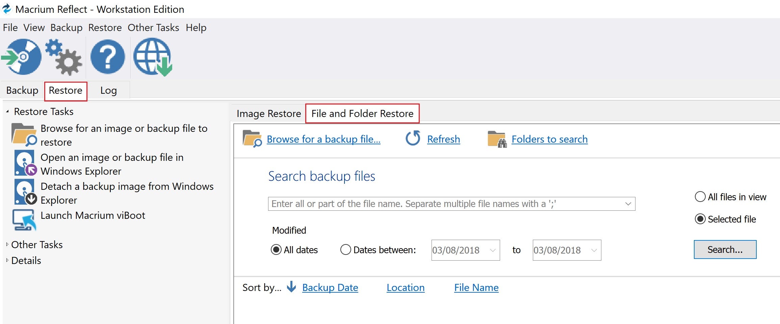Image resolution: width=780 pixels, height=324 pixels.
Task: Switch to the Restore tab
Action: point(66,90)
